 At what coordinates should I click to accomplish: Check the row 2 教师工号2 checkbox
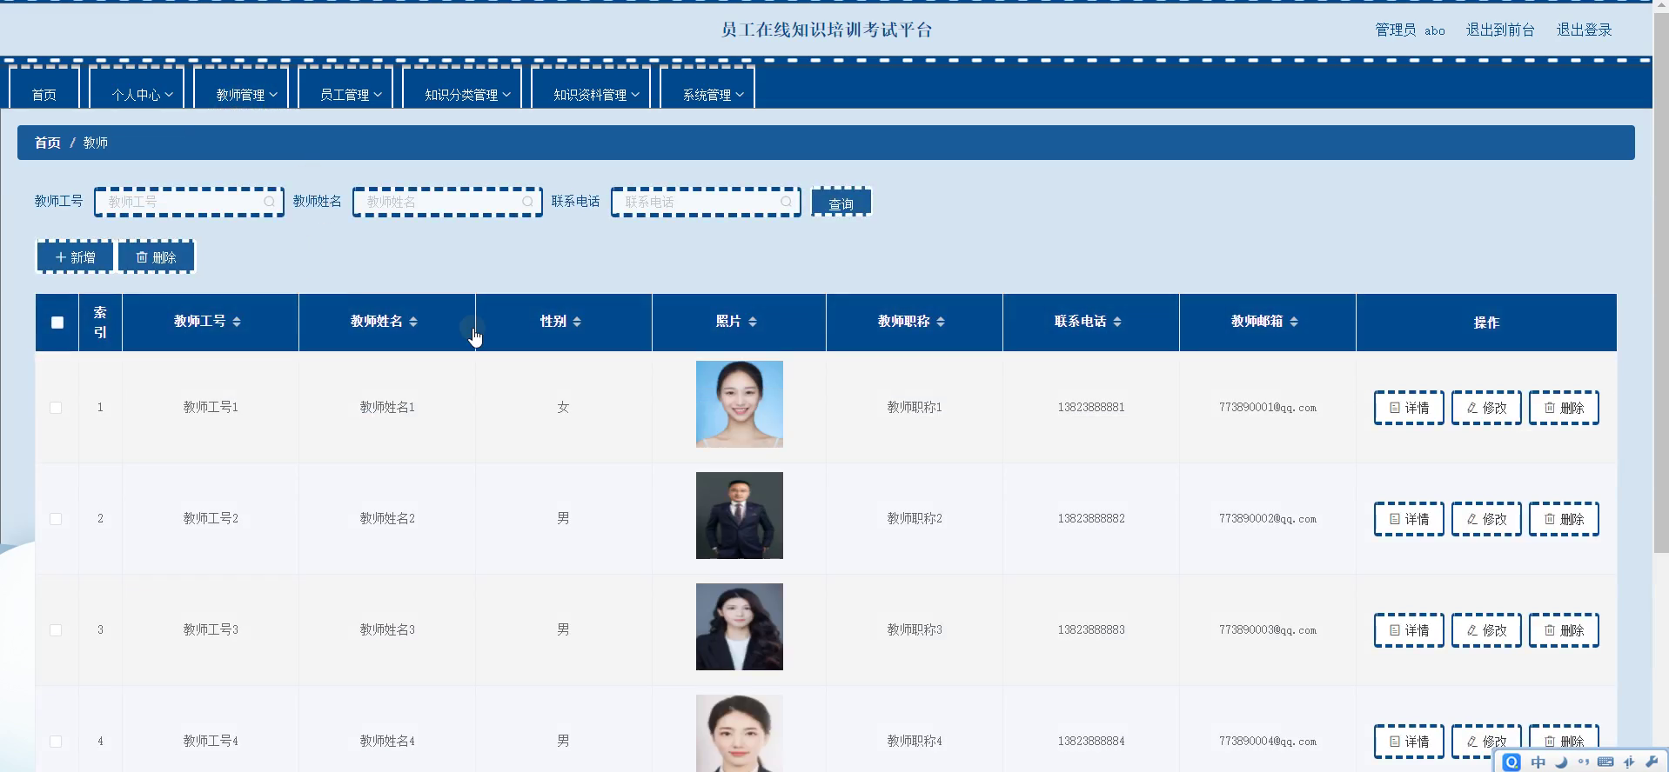(56, 519)
